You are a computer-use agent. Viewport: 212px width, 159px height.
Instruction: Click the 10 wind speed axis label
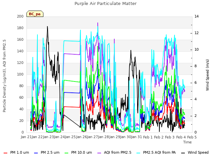coord(196,49)
